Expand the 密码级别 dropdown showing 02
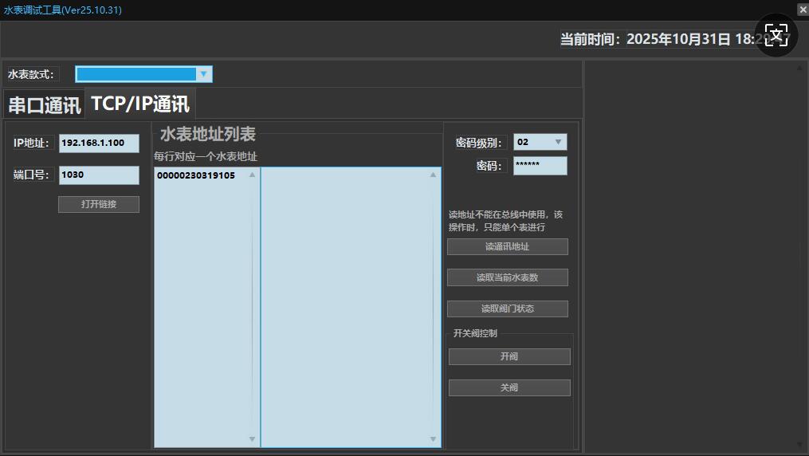This screenshot has height=456, width=809. tap(558, 142)
